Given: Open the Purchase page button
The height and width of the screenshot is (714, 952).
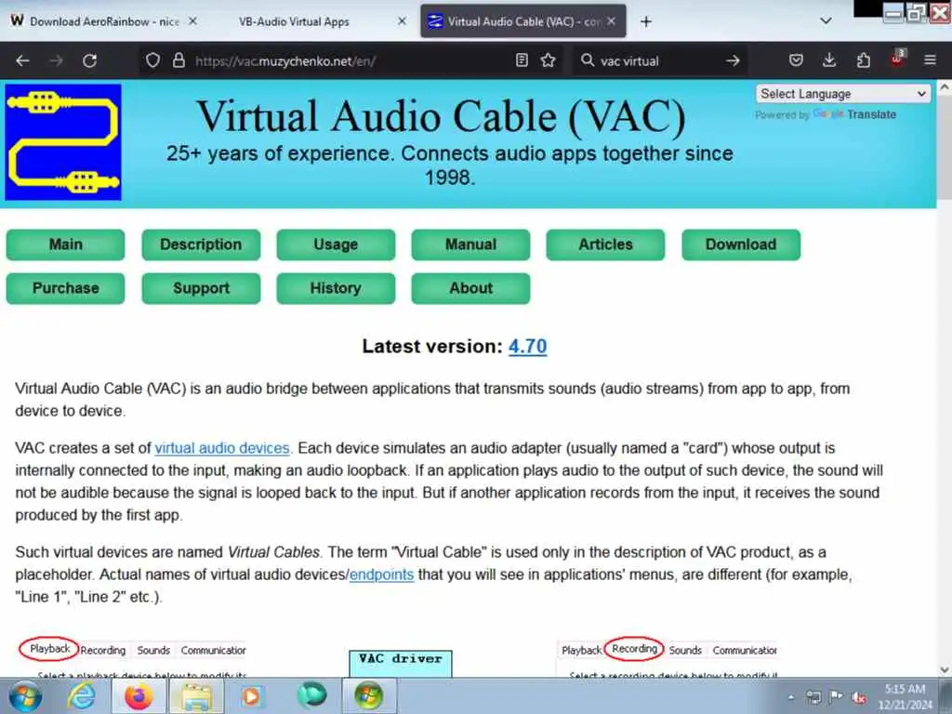Looking at the screenshot, I should click(x=66, y=288).
